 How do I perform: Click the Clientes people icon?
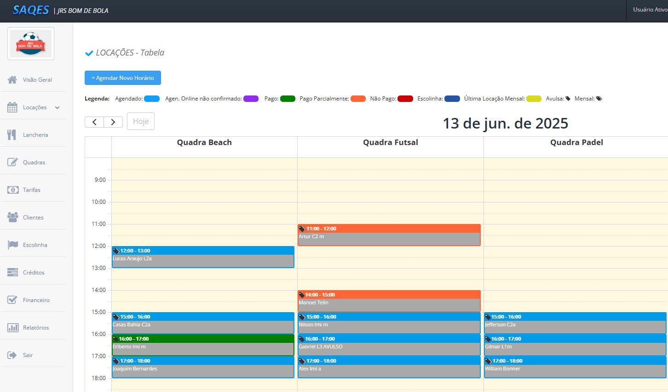point(12,218)
